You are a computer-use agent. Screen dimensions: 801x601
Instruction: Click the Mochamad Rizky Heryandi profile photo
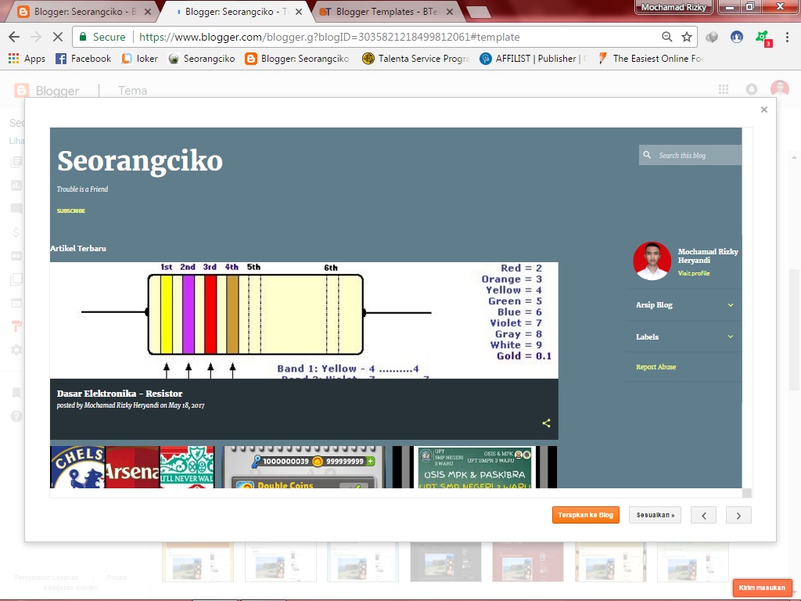[x=652, y=261]
